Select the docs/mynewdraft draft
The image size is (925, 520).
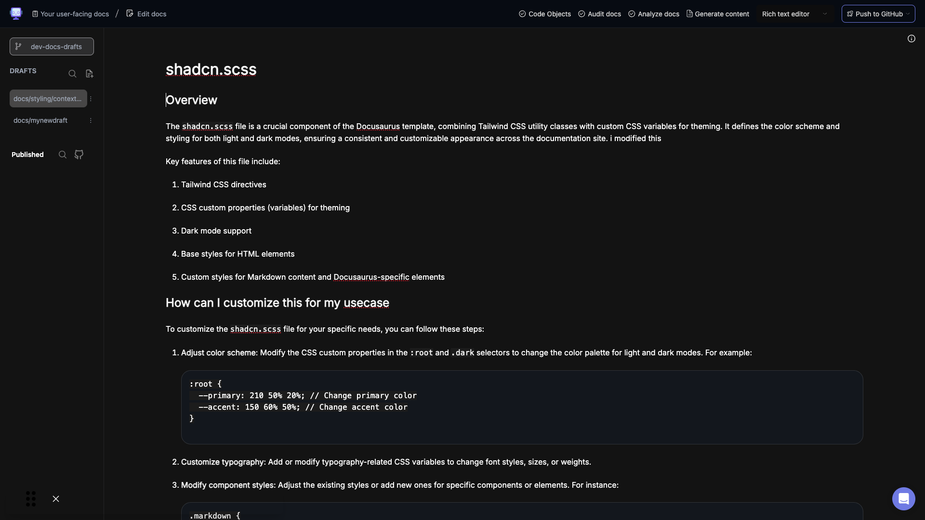[40, 120]
